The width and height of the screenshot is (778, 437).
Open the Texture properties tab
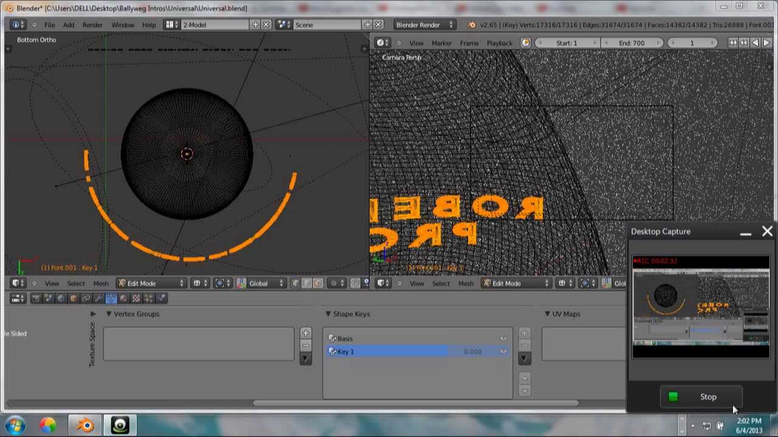136,298
